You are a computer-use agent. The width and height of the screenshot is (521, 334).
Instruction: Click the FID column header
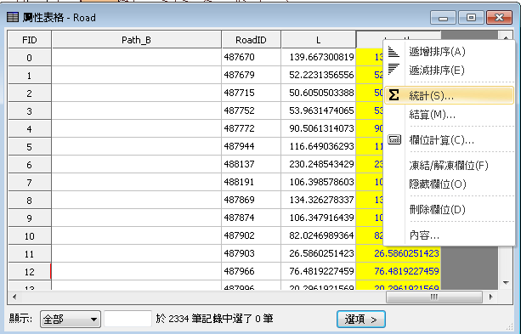point(30,40)
